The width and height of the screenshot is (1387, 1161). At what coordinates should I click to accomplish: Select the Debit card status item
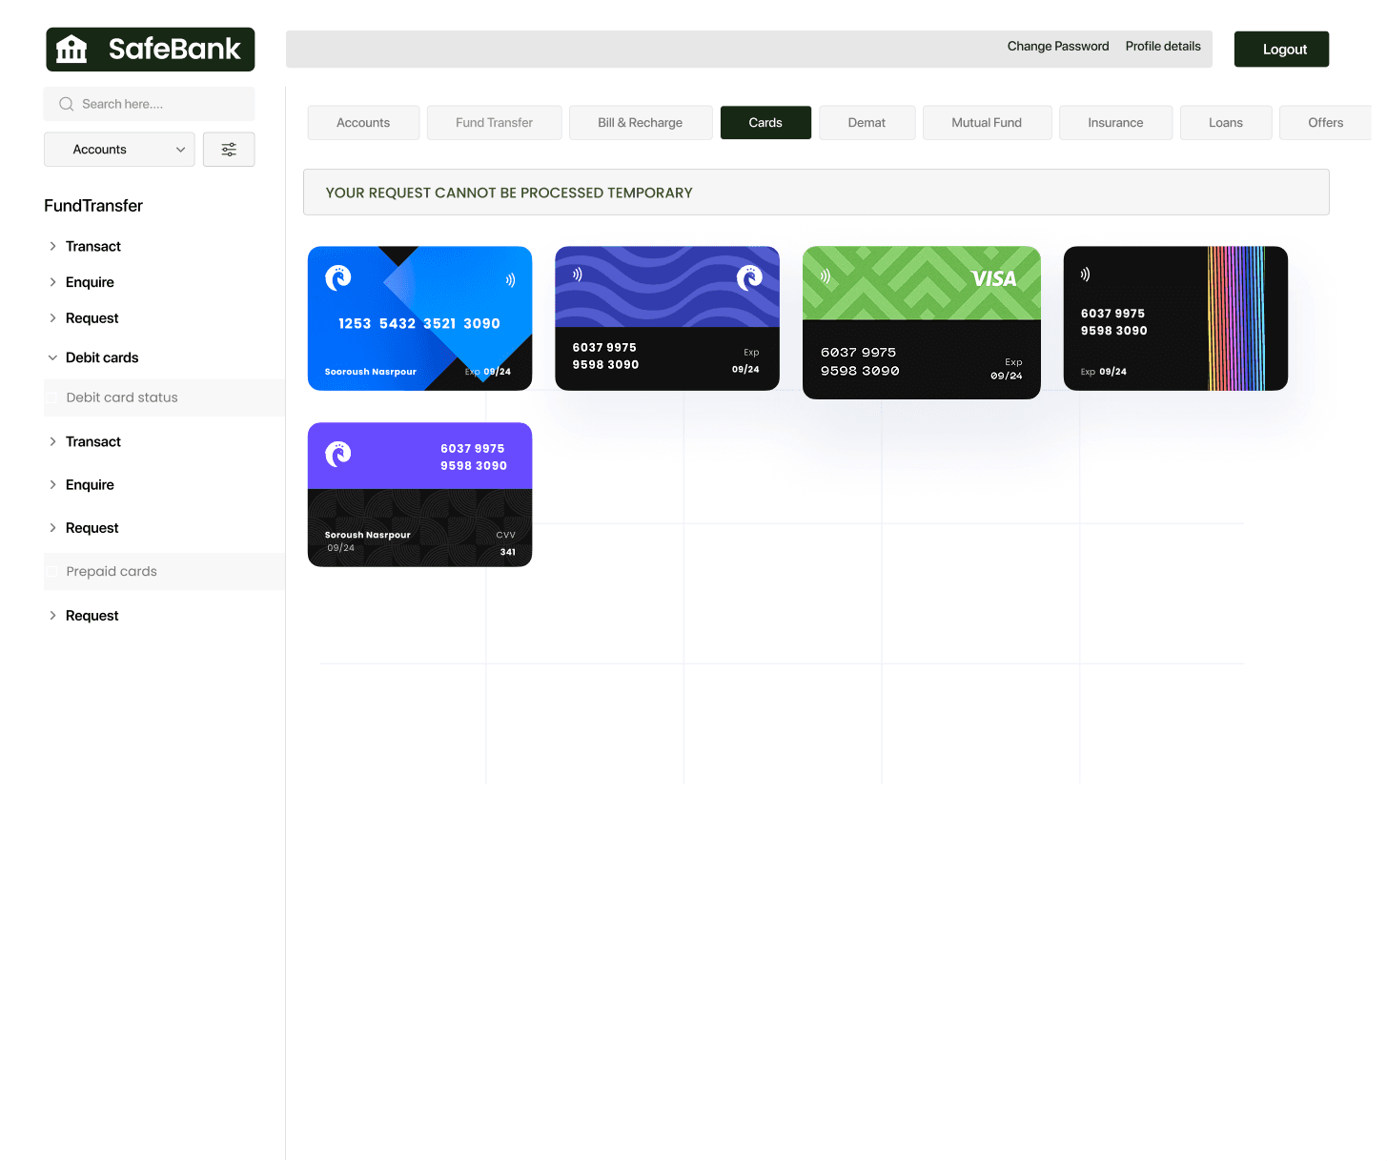coord(164,397)
